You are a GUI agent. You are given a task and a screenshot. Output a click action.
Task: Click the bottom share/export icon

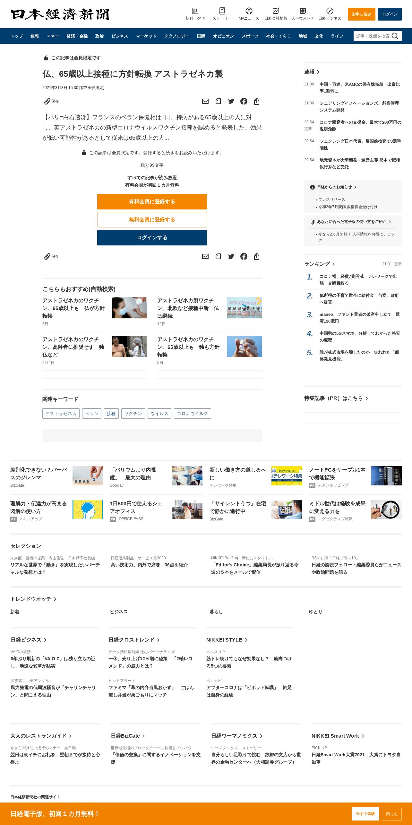257,256
